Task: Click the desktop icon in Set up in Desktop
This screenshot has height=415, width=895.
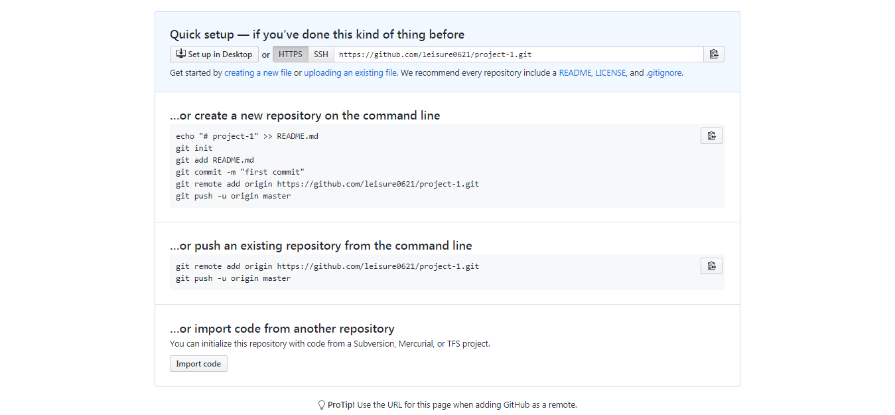Action: click(x=180, y=54)
